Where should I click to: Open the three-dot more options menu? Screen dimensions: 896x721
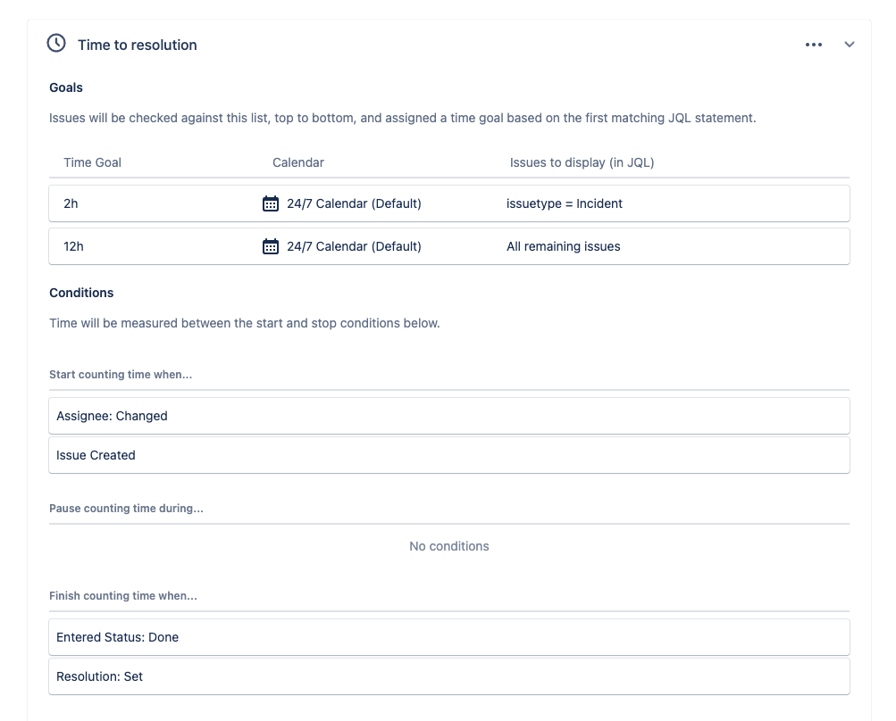point(813,45)
